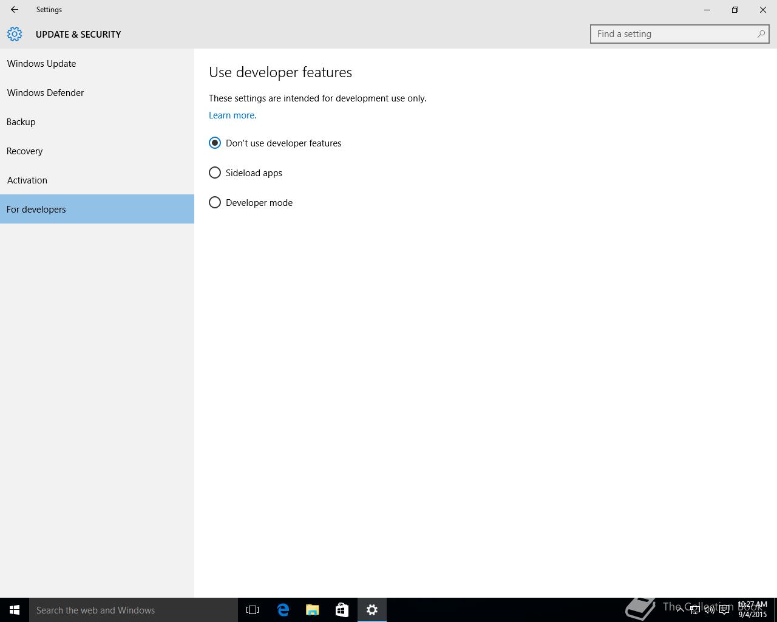Image resolution: width=777 pixels, height=622 pixels.
Task: Click the Show desktop sliver at taskbar end
Action: [x=775, y=610]
